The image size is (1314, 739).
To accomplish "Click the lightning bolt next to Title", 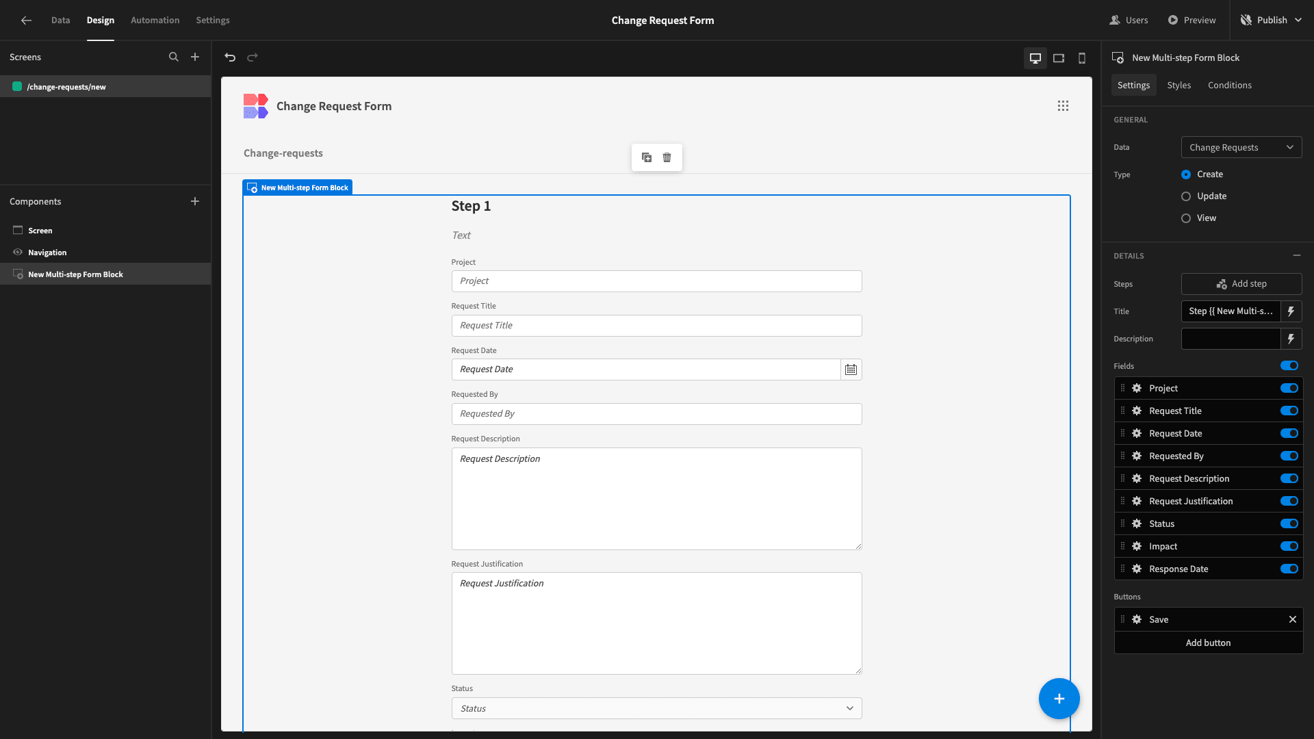I will pos(1292,311).
